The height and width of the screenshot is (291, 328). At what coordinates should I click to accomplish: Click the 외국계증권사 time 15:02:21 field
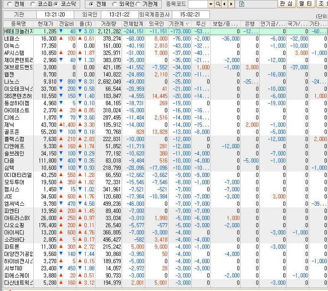pyautogui.click(x=190, y=15)
